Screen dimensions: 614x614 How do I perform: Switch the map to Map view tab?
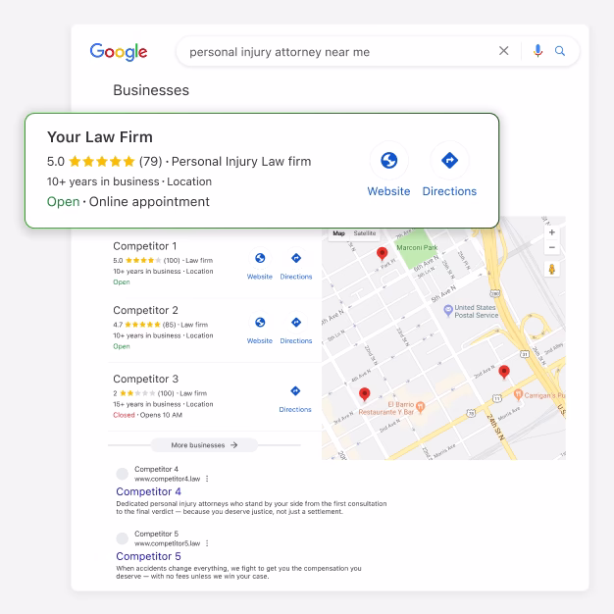(x=338, y=233)
